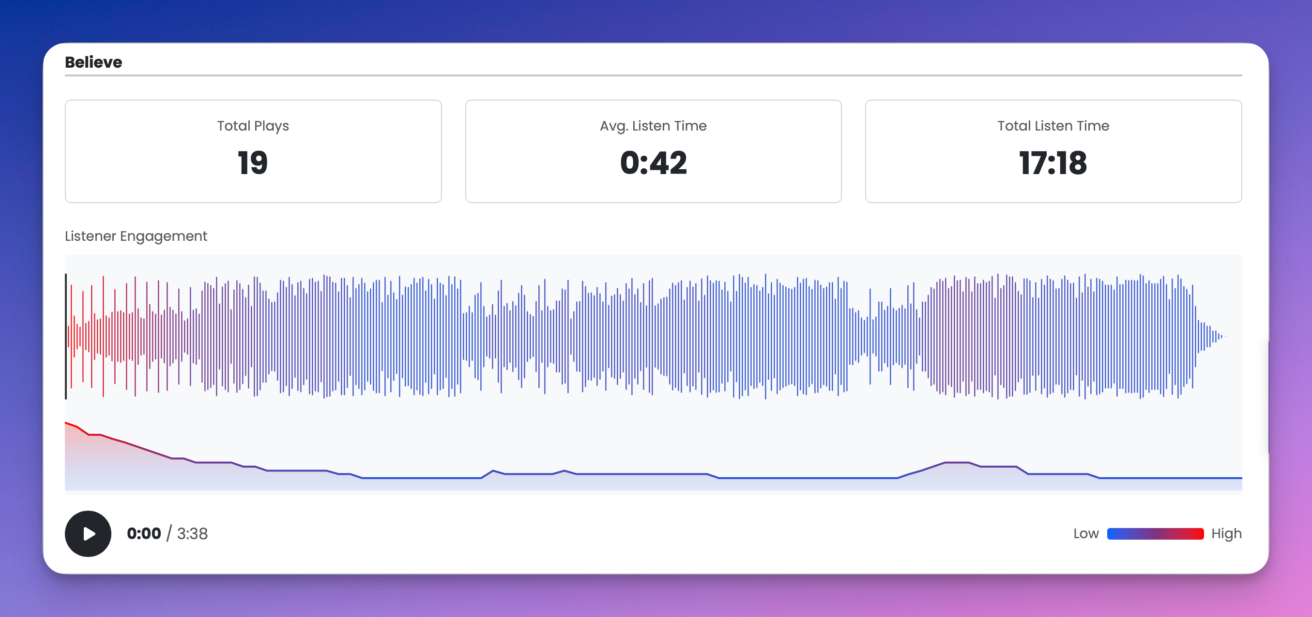Click the Avg. Listen Time stat card
Image resolution: width=1312 pixels, height=617 pixels.
tap(653, 151)
